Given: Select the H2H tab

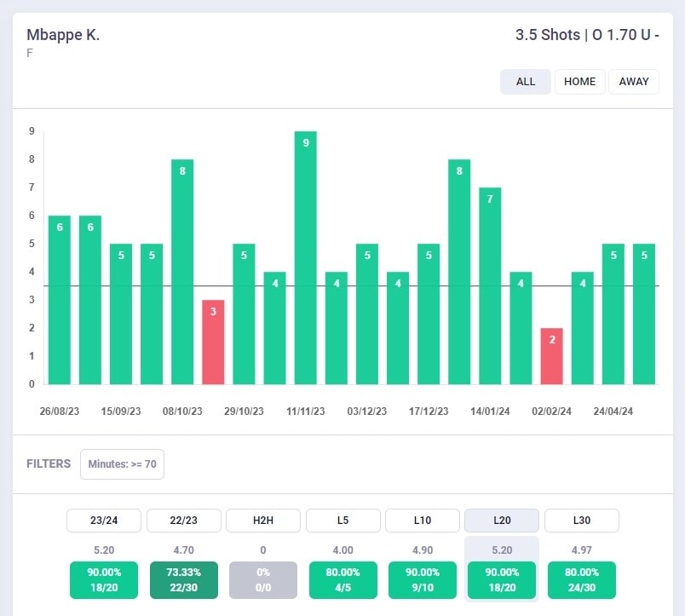Looking at the screenshot, I should (x=263, y=521).
